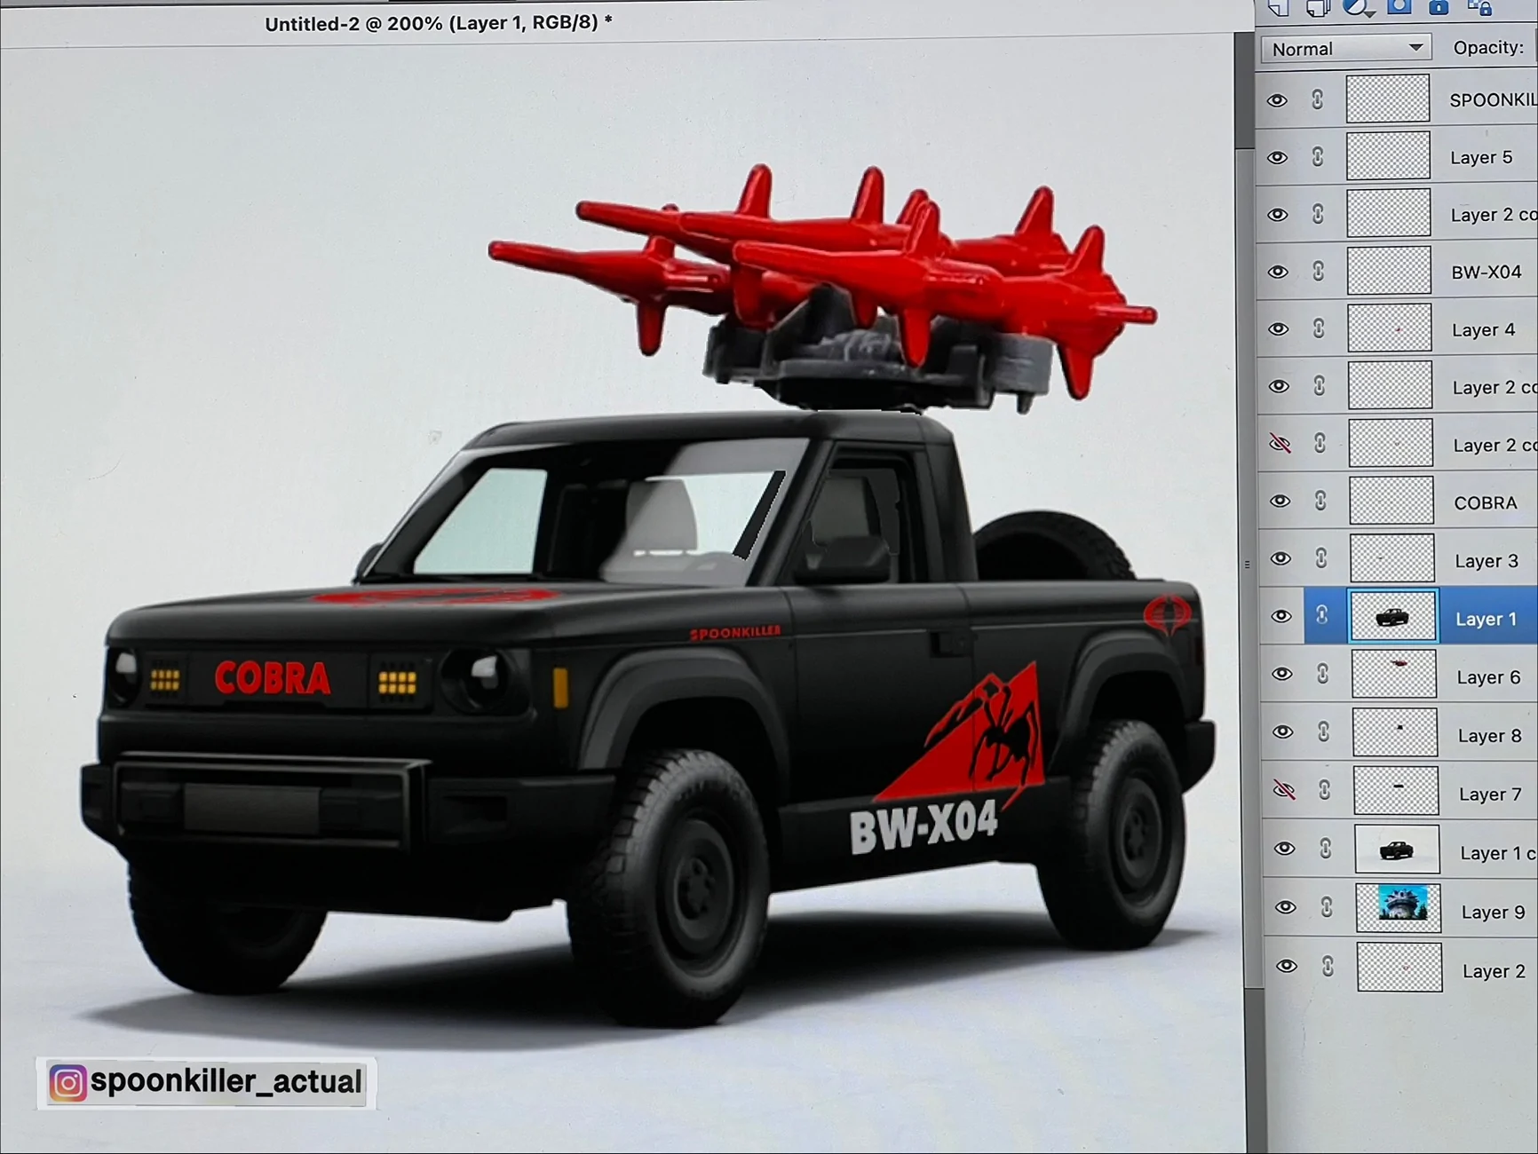Click the link icon on Layer 9
Viewport: 1538px width, 1154px height.
pos(1327,907)
